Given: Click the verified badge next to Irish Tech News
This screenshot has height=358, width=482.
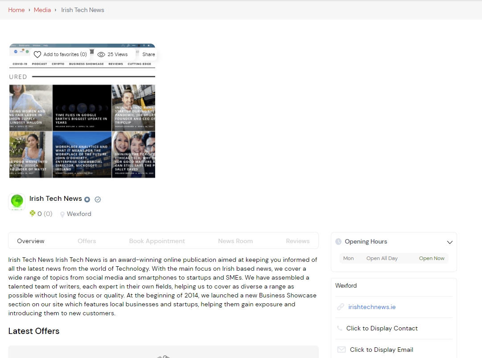Looking at the screenshot, I should (x=98, y=199).
